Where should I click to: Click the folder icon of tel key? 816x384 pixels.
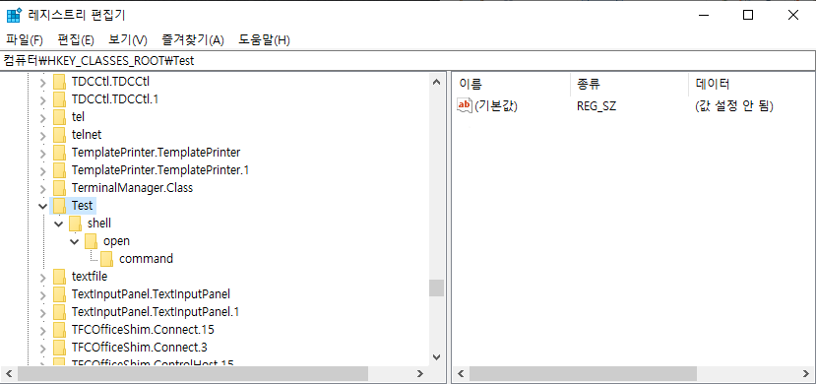click(x=60, y=117)
